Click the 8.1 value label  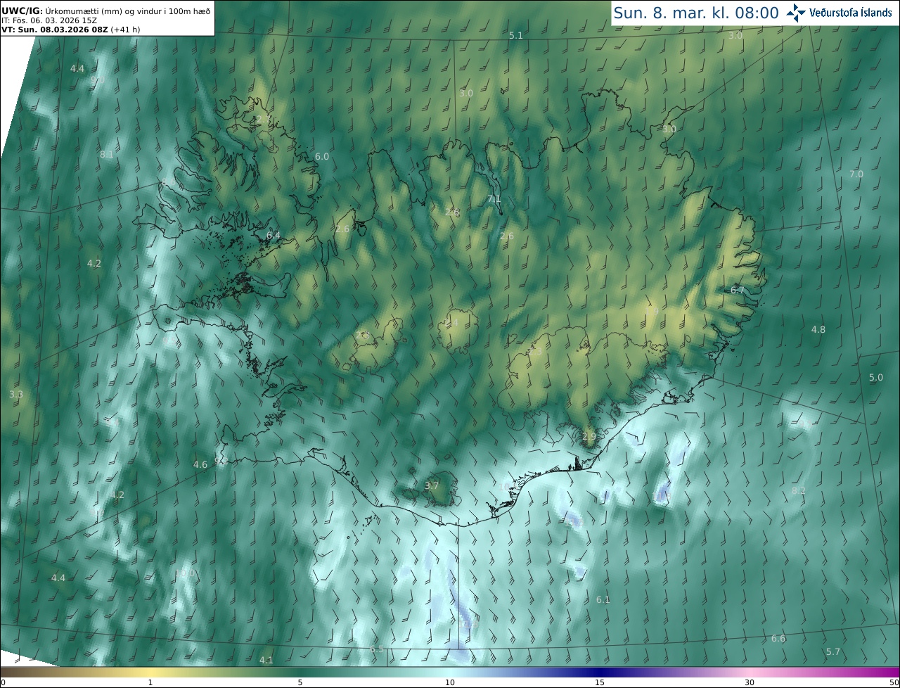[106, 154]
